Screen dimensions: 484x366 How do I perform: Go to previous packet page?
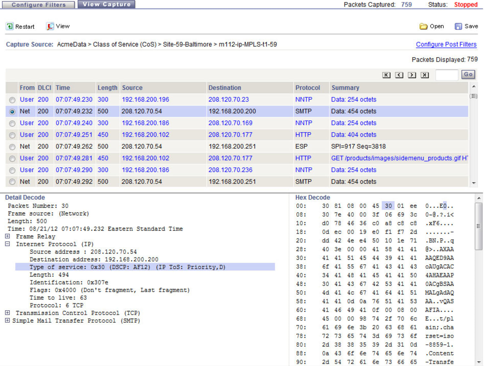[x=399, y=74]
